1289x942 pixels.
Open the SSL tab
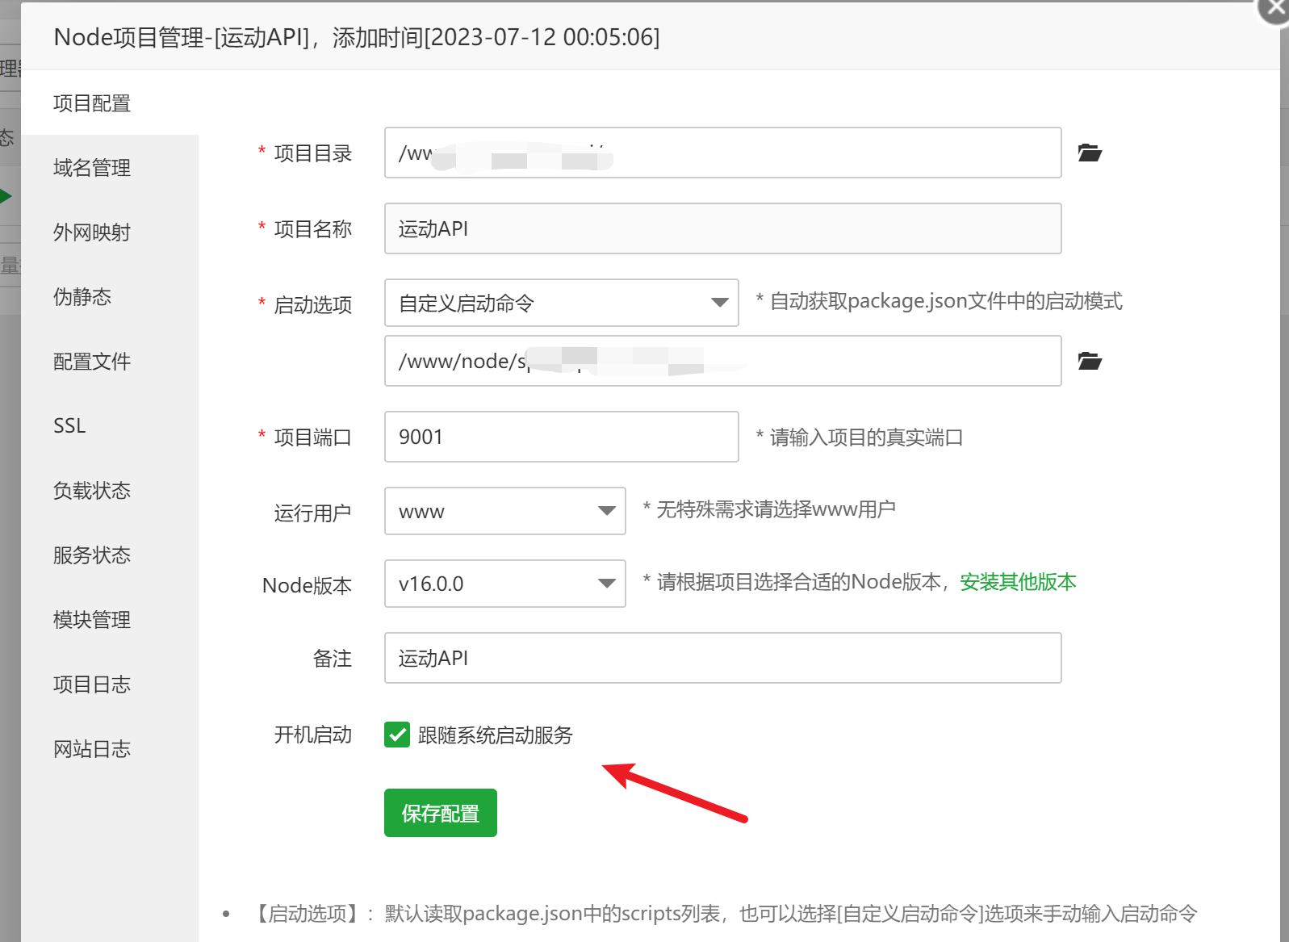pos(110,426)
